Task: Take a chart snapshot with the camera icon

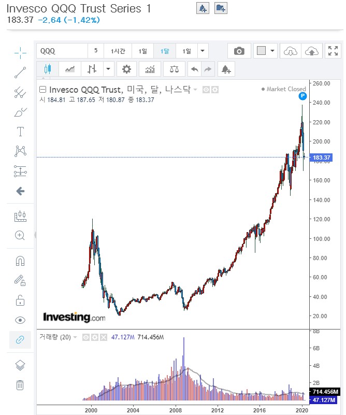Action: click(x=239, y=51)
